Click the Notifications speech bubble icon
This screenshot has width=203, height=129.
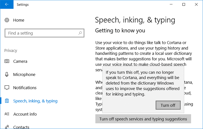click(x=7, y=88)
